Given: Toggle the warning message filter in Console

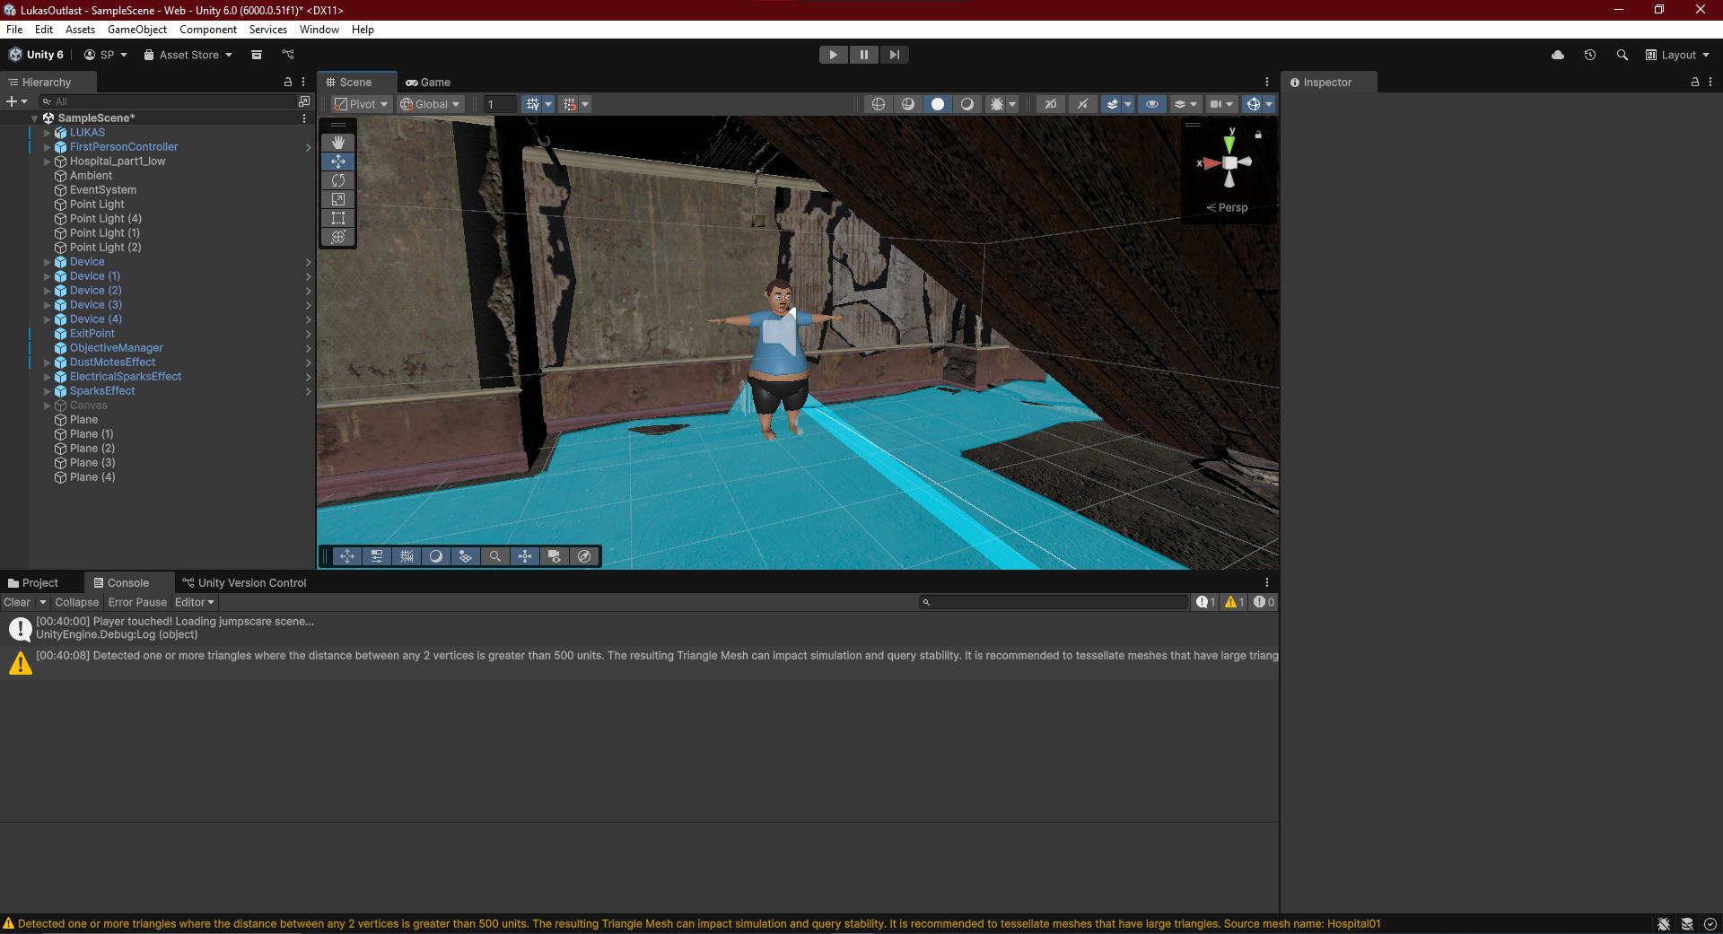Looking at the screenshot, I should (x=1235, y=602).
